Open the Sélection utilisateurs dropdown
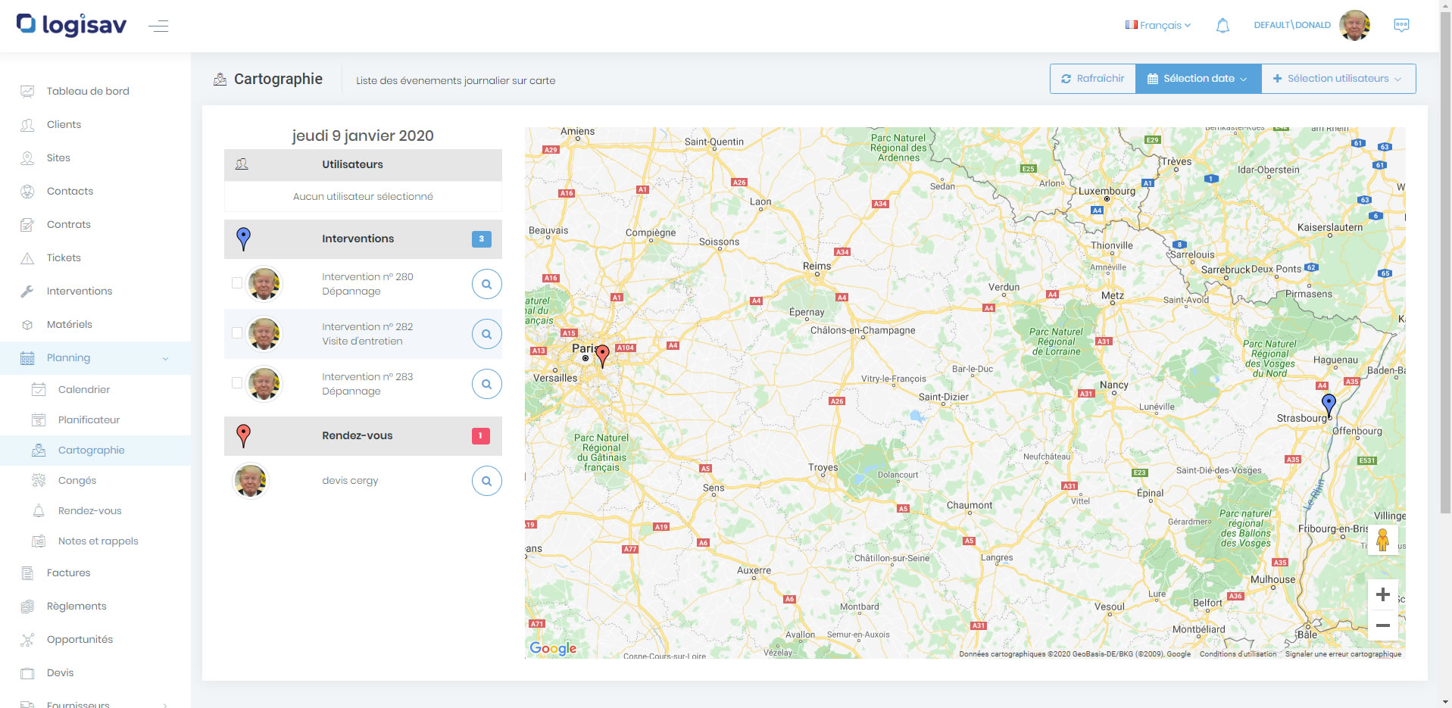This screenshot has width=1452, height=708. click(x=1338, y=79)
